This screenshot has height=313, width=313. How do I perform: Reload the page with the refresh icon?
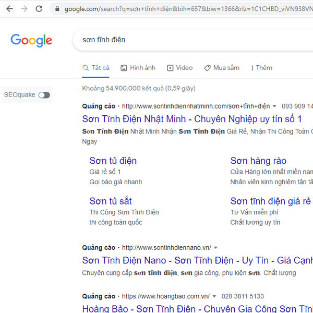pyautogui.click(x=39, y=9)
